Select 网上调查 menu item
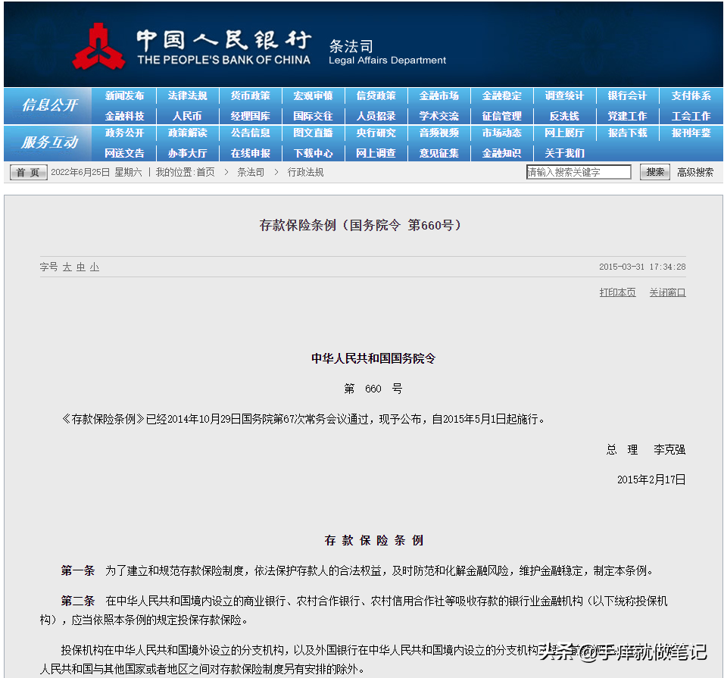Image resolution: width=724 pixels, height=678 pixels. [376, 153]
